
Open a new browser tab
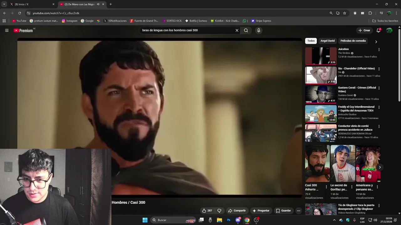[111, 4]
